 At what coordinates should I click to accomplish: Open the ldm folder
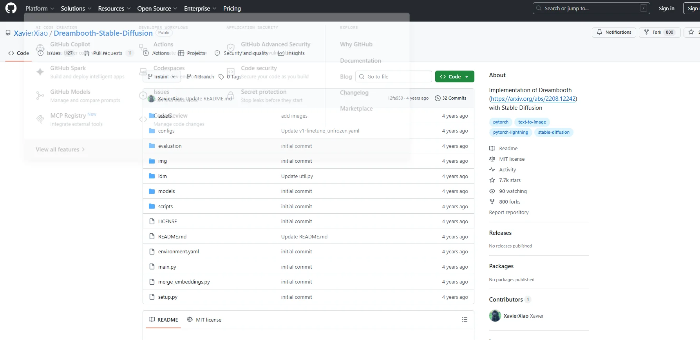(x=163, y=176)
